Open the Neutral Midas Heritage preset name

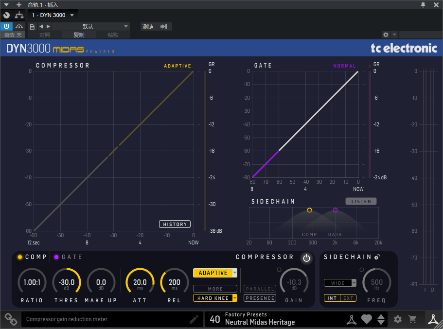tap(260, 322)
